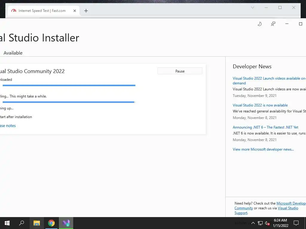
Task: Maximize the Visual Studio Installer window
Action: pos(301,24)
